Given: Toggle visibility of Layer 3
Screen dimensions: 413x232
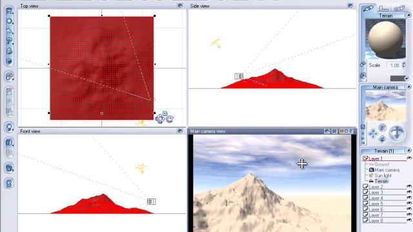Looking at the screenshot, I should pyautogui.click(x=408, y=192).
